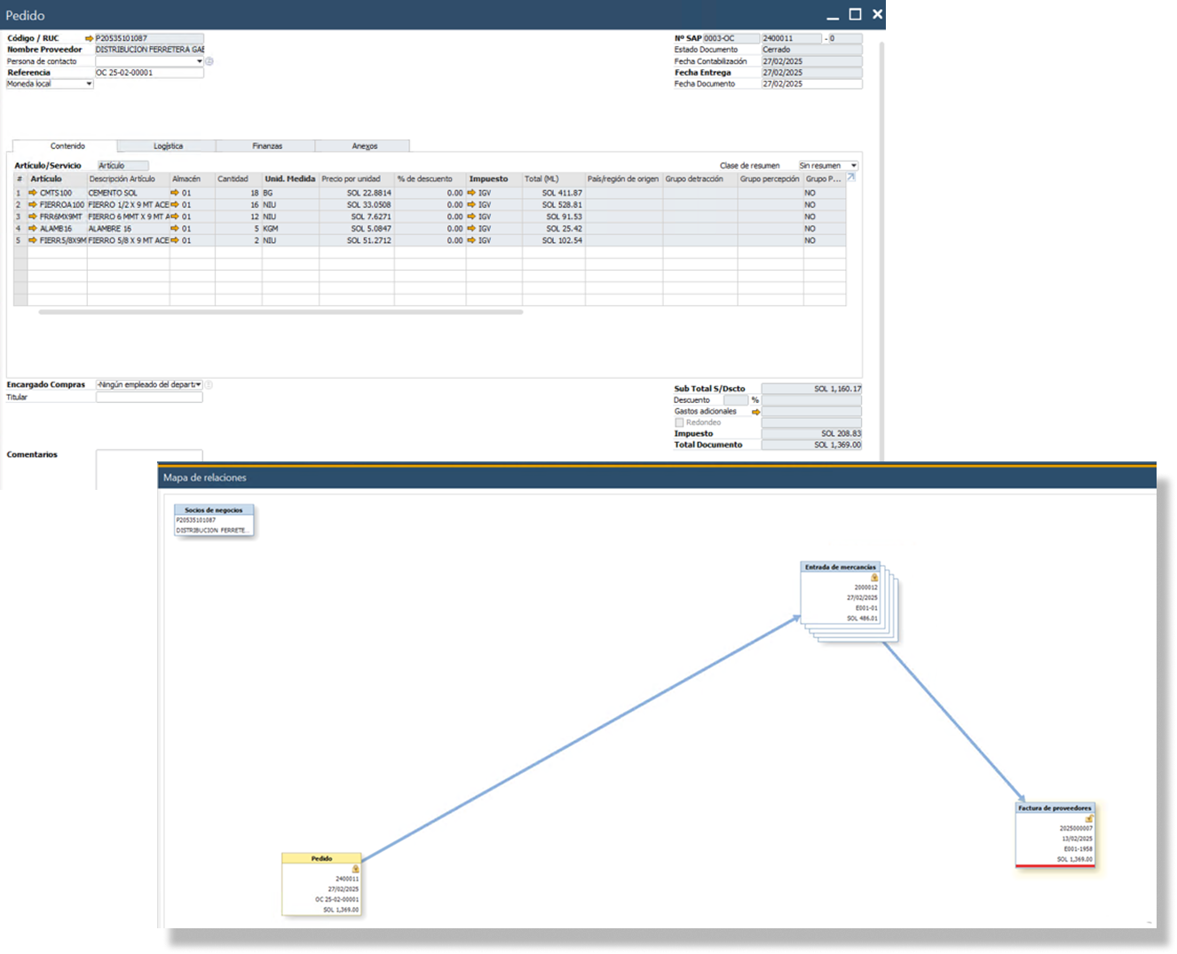The height and width of the screenshot is (954, 1177).
Task: Open article CMTS100 via its link arrow
Action: (x=34, y=193)
